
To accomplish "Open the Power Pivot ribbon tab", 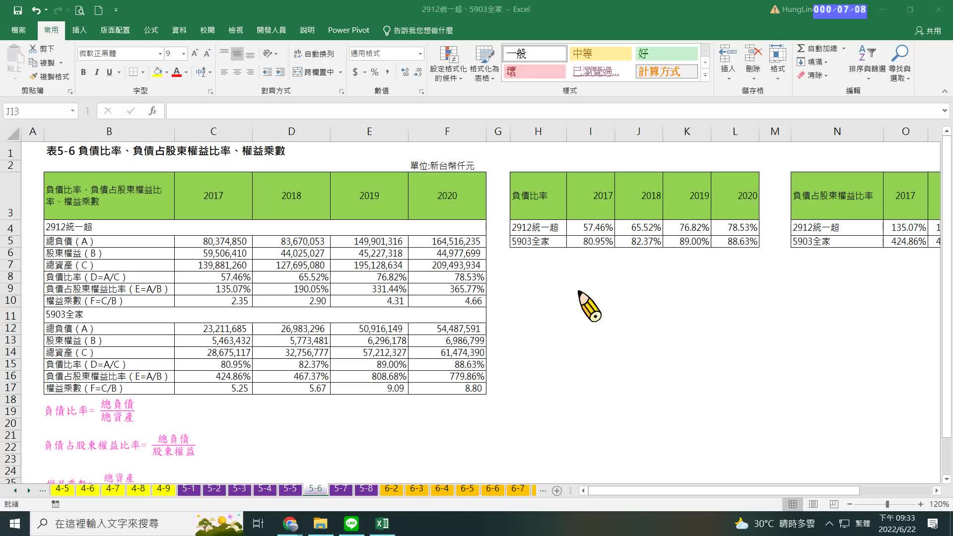I will (348, 30).
